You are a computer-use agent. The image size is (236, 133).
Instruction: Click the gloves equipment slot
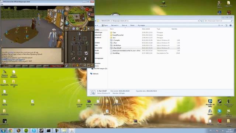click(73, 53)
